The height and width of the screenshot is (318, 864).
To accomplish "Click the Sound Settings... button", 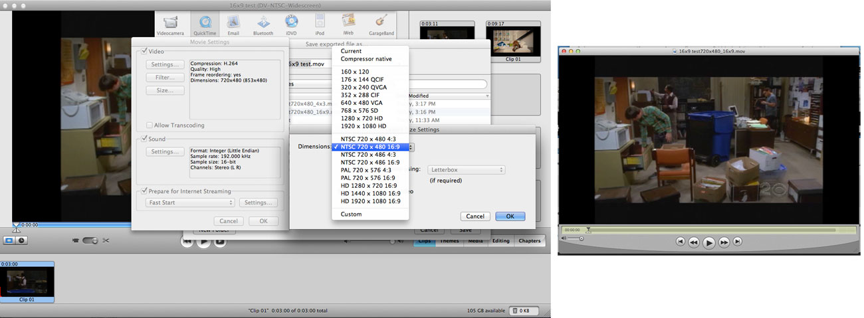I will [165, 152].
